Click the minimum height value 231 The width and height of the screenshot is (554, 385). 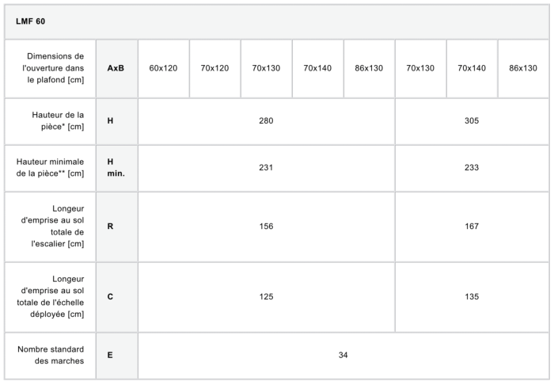(266, 167)
